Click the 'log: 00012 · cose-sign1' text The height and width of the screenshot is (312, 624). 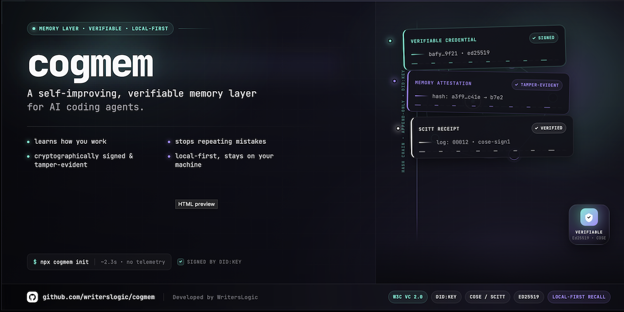point(473,142)
